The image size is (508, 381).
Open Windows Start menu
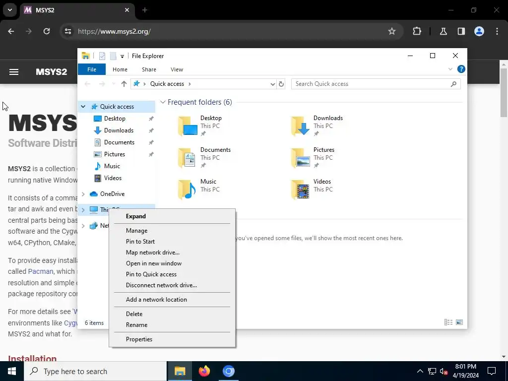pyautogui.click(x=12, y=371)
